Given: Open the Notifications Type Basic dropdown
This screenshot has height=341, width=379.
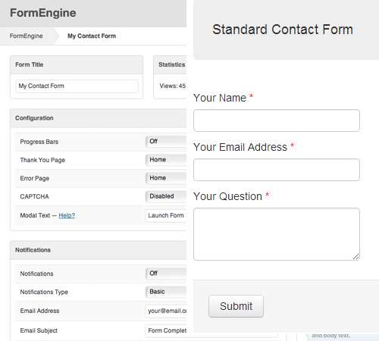Looking at the screenshot, I should (166, 292).
